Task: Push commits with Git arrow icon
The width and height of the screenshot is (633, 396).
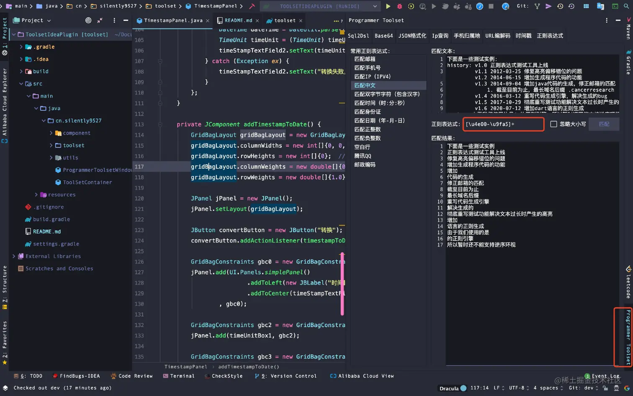Action: tap(548, 6)
